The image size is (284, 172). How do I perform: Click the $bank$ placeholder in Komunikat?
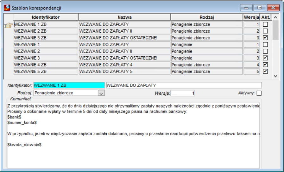point(14,117)
